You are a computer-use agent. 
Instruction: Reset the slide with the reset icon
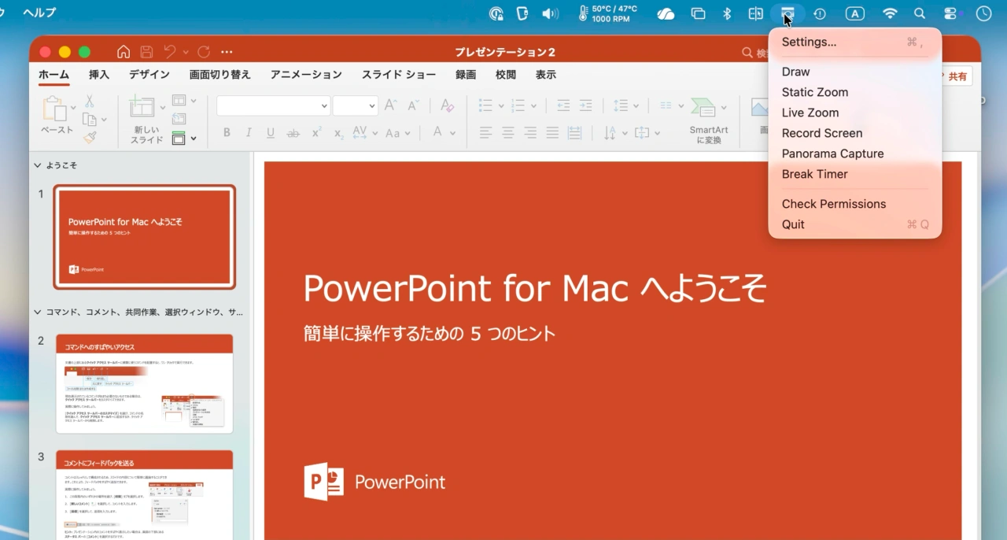[179, 119]
